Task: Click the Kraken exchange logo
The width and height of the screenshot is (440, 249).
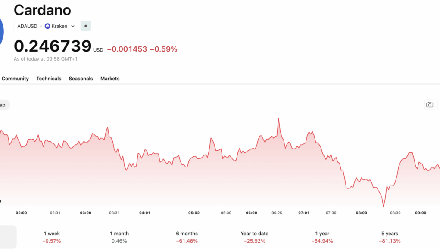Action: pos(47,26)
